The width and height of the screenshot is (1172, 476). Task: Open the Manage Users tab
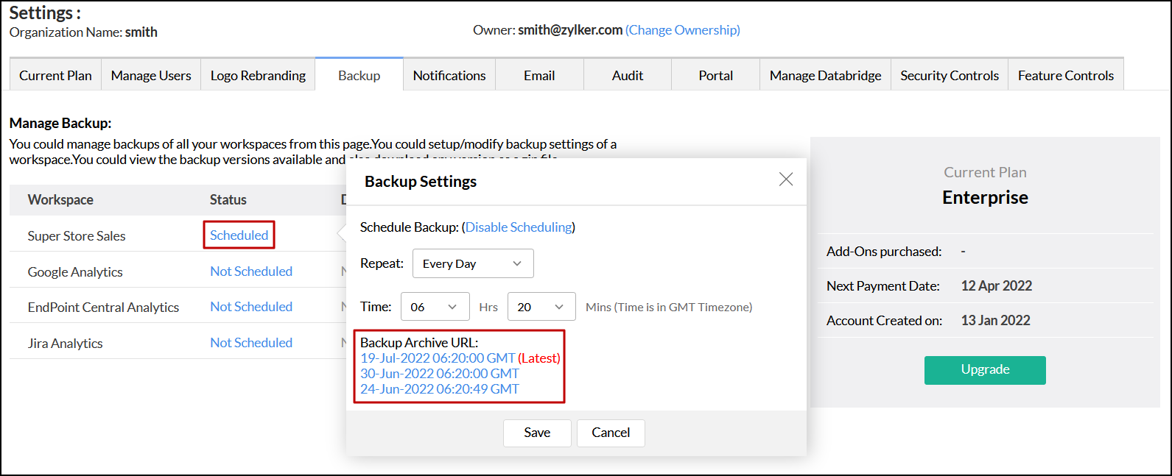pyautogui.click(x=151, y=76)
